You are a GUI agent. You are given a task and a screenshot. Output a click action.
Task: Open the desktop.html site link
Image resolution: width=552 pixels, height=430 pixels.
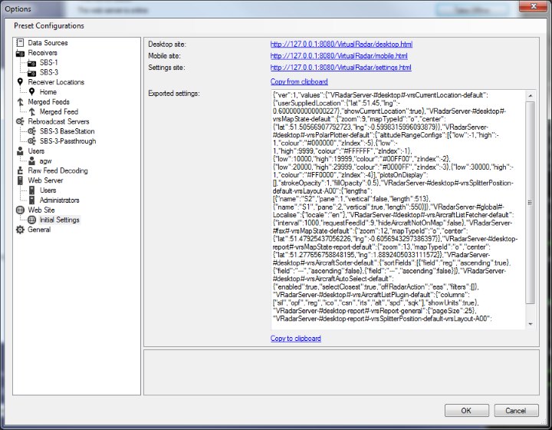click(340, 45)
